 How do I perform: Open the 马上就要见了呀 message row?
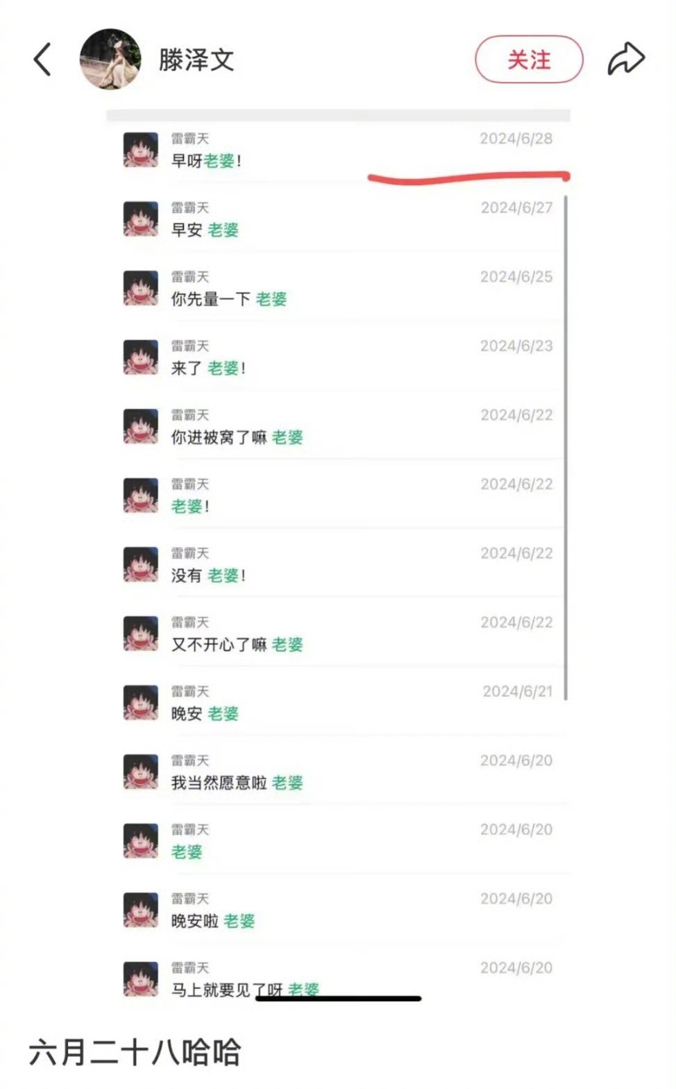pyautogui.click(x=339, y=979)
